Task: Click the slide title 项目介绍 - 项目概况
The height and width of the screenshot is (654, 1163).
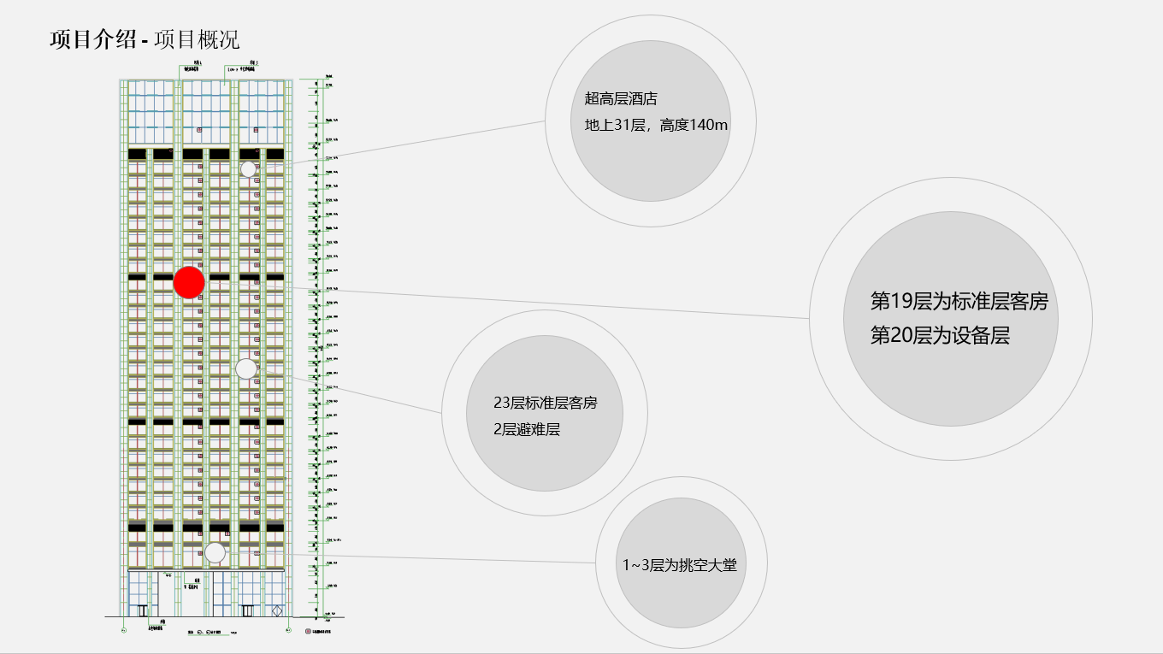Action: [x=145, y=39]
